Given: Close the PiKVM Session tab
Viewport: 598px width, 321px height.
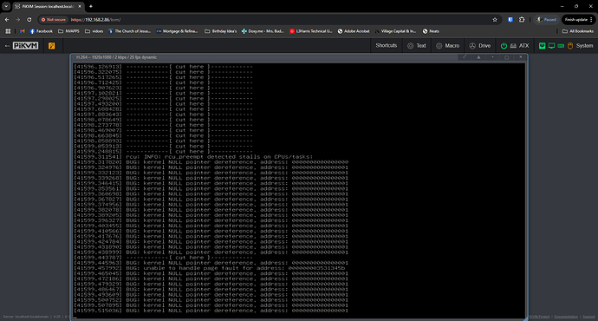Looking at the screenshot, I should point(80,6).
